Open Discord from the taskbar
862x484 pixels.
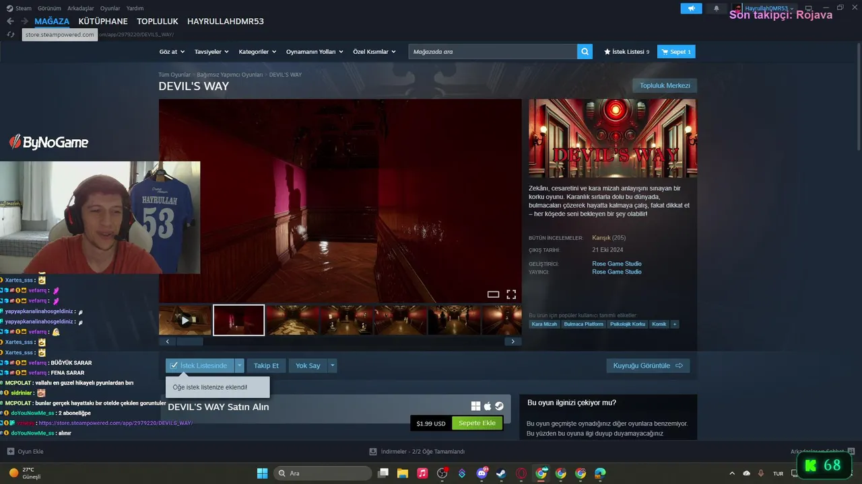[x=482, y=473]
